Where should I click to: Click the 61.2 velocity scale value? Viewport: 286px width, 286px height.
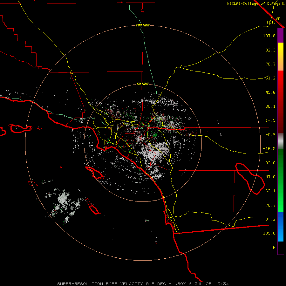click(270, 78)
